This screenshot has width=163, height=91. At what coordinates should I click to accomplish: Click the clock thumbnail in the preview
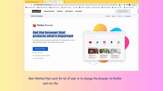coord(115,51)
